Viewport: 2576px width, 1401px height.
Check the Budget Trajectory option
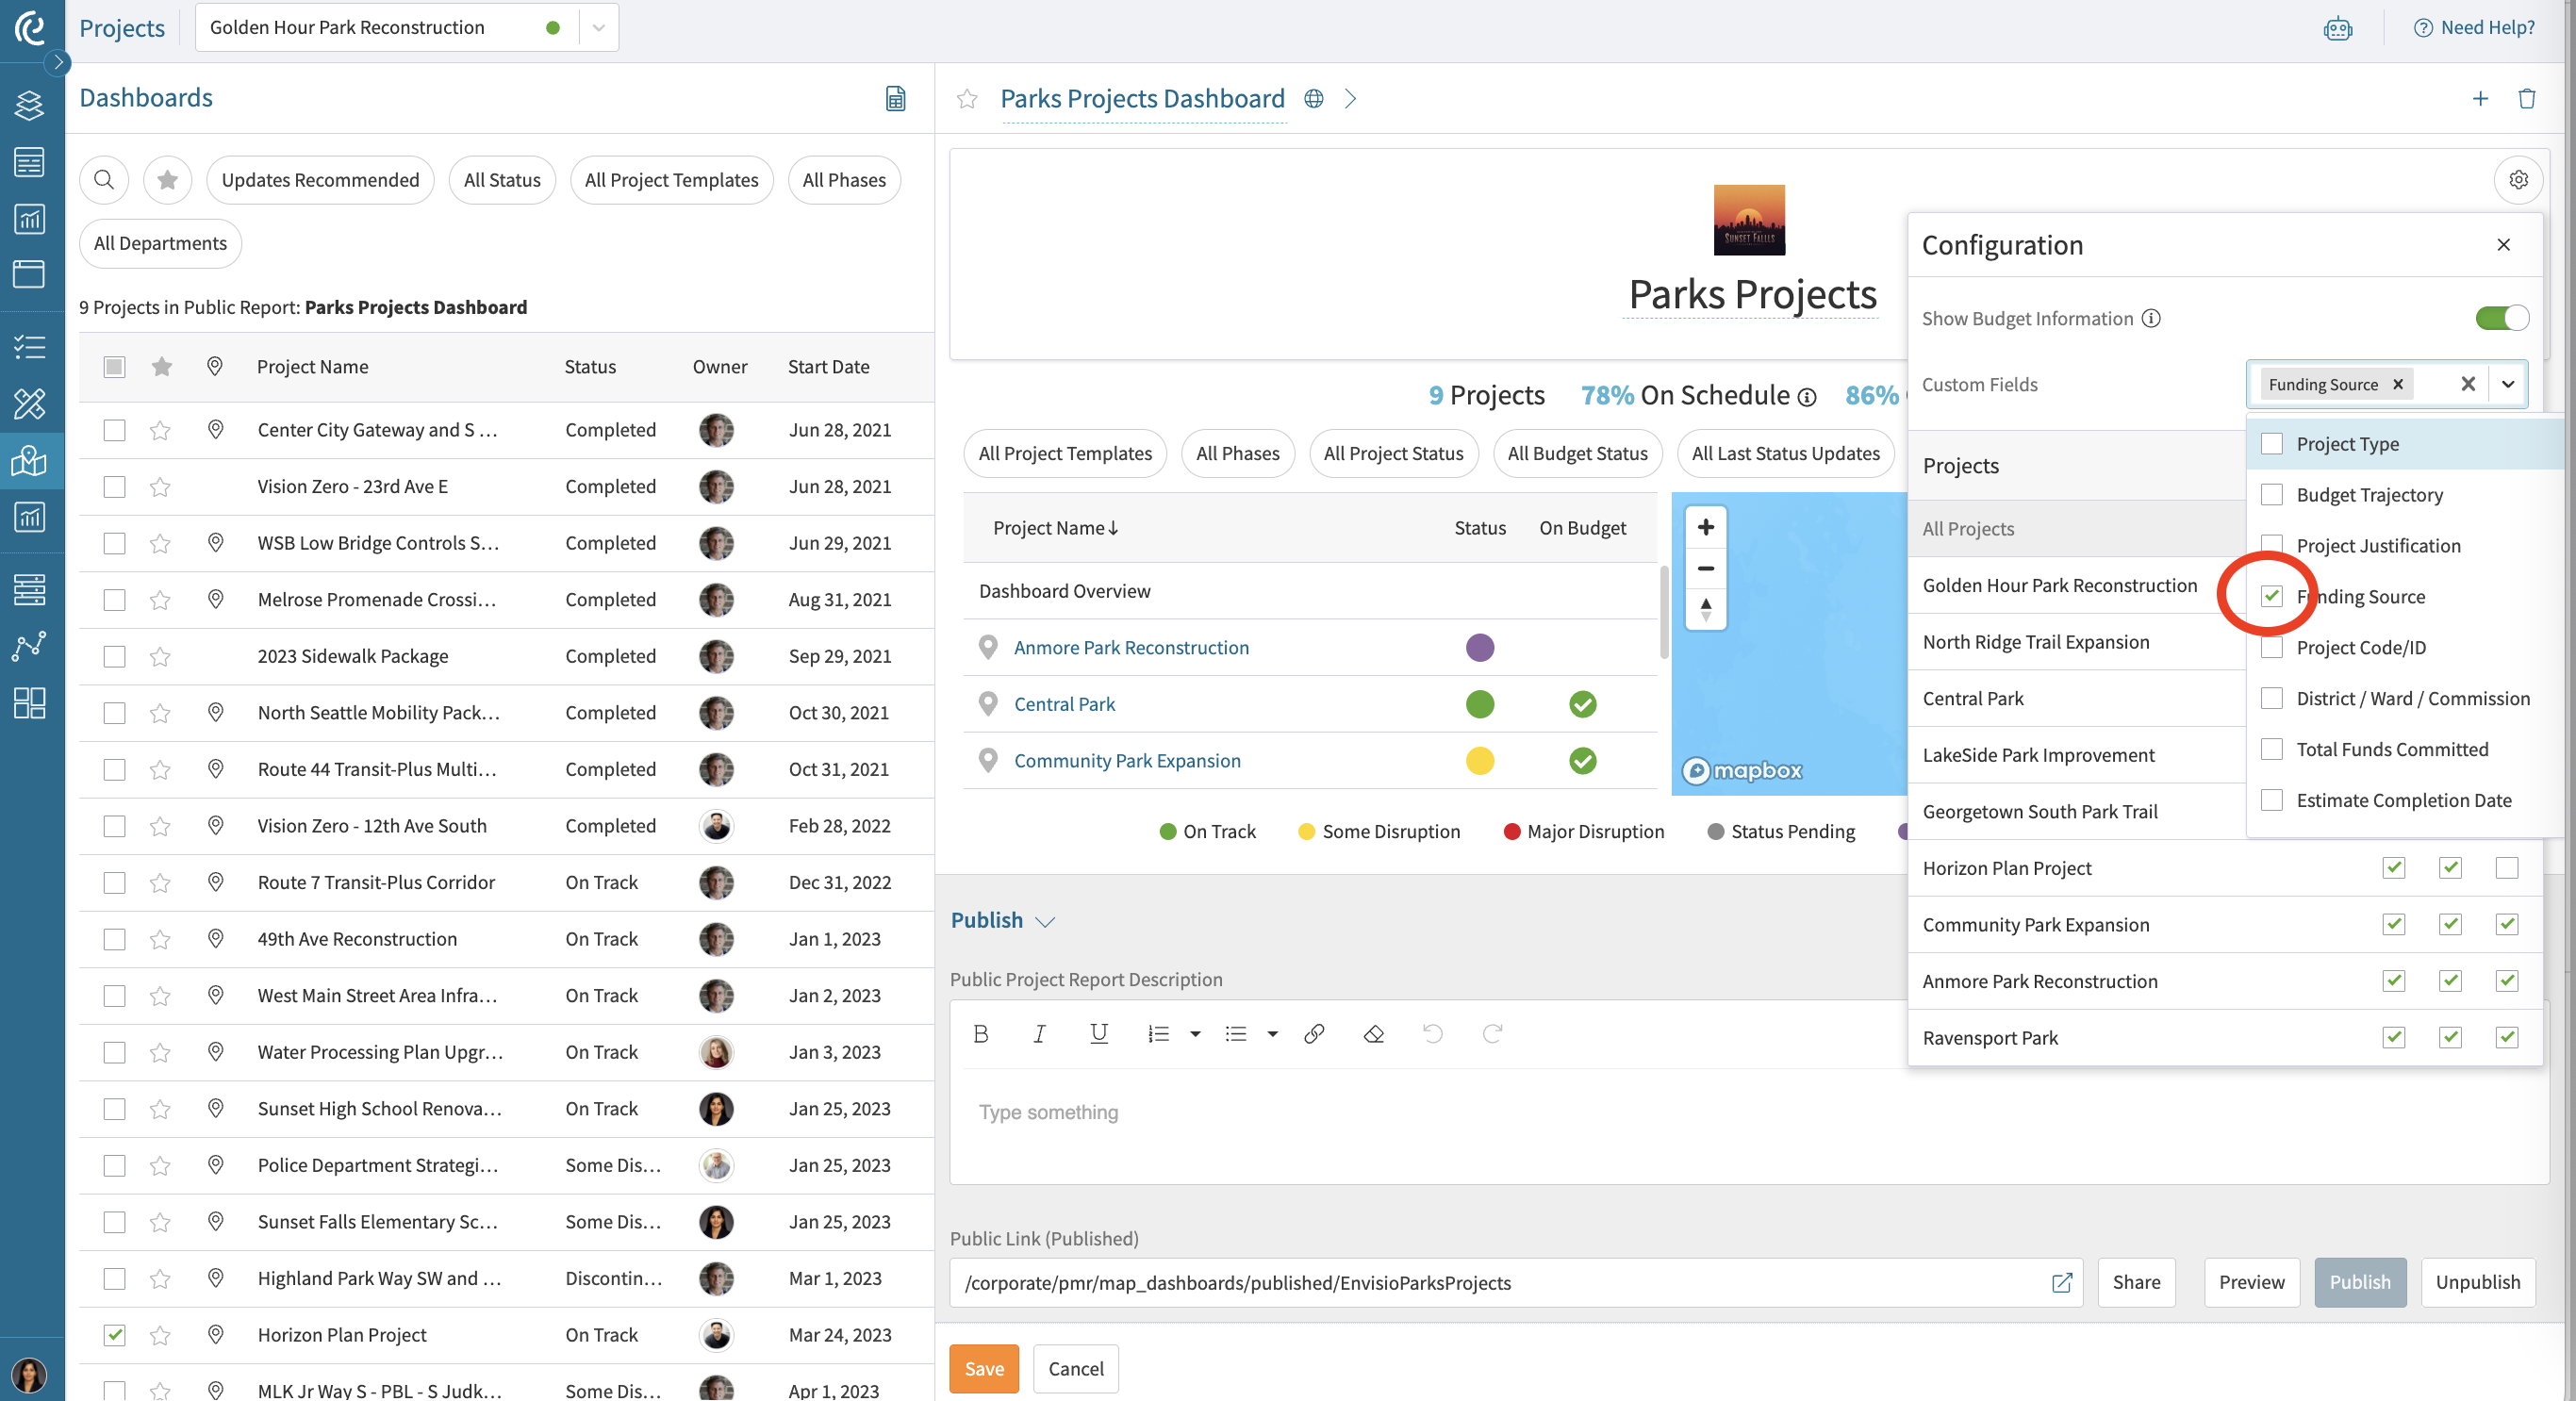click(x=2271, y=494)
